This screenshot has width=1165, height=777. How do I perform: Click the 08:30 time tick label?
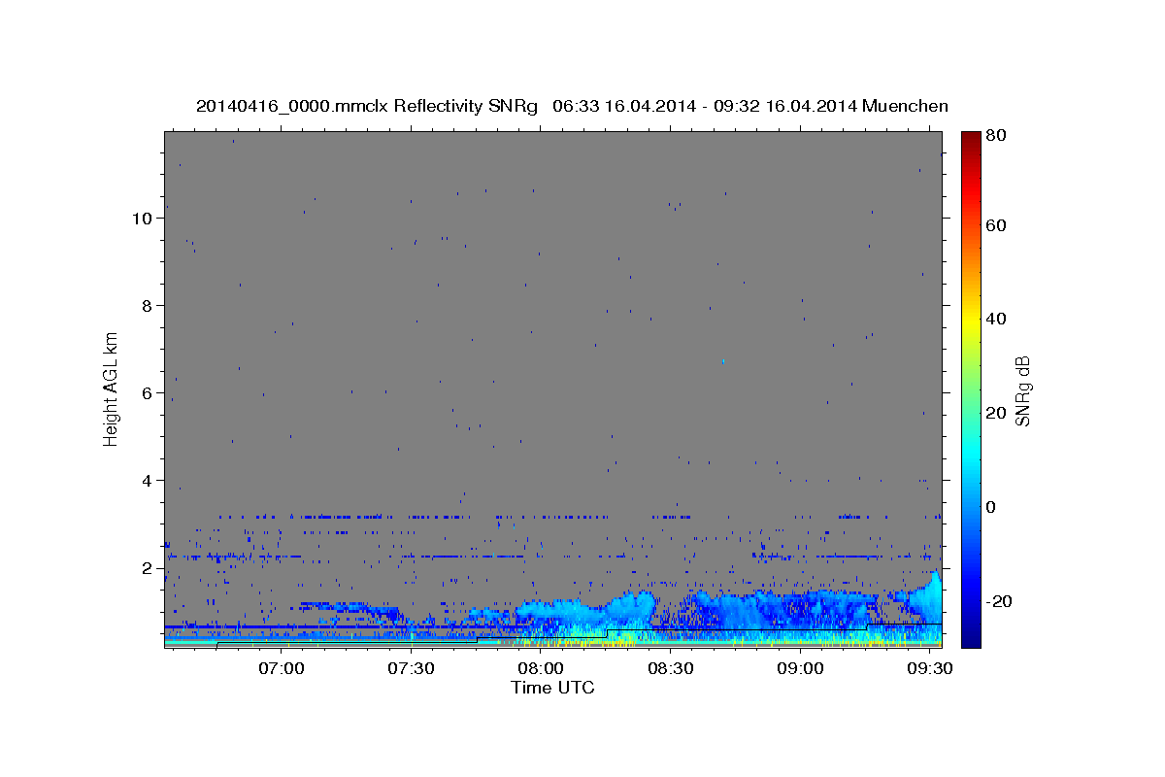[x=670, y=669]
